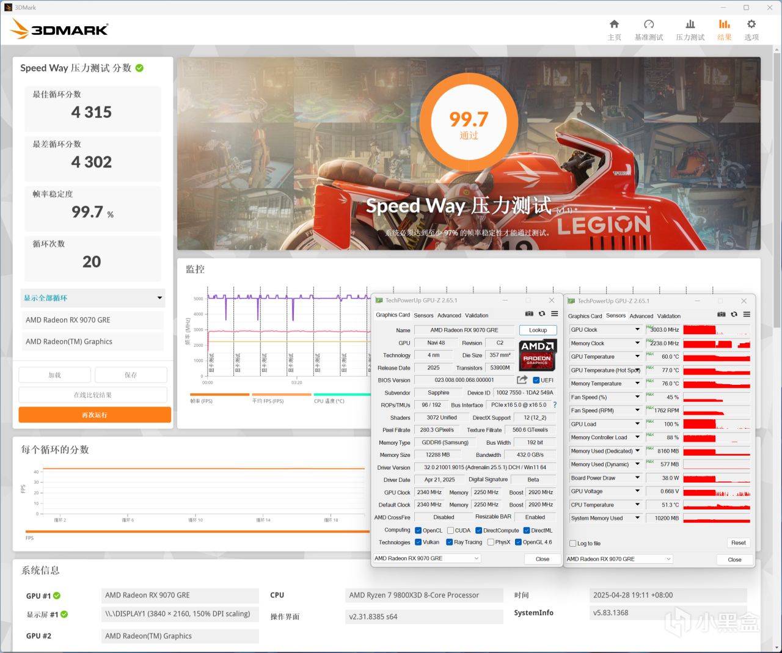The image size is (782, 653).
Task: Click the GPU-Z Name field showing AMD Radeon RX 9070 GRE
Action: tap(464, 330)
